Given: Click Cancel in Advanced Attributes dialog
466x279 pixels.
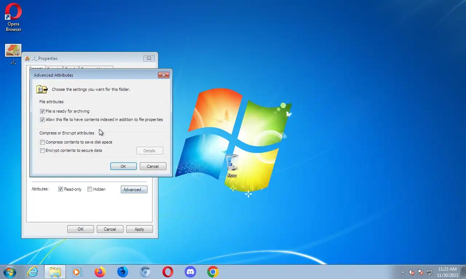Looking at the screenshot, I should 153,166.
